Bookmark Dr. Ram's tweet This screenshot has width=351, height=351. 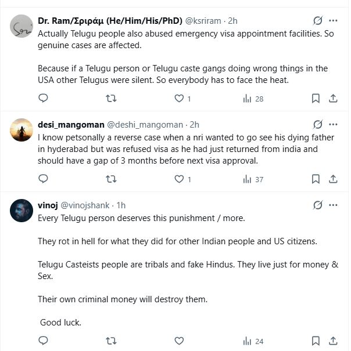coord(316,99)
